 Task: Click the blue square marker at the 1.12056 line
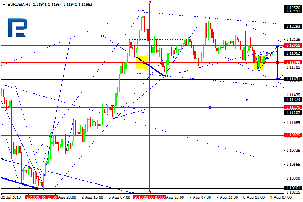point(277,45)
